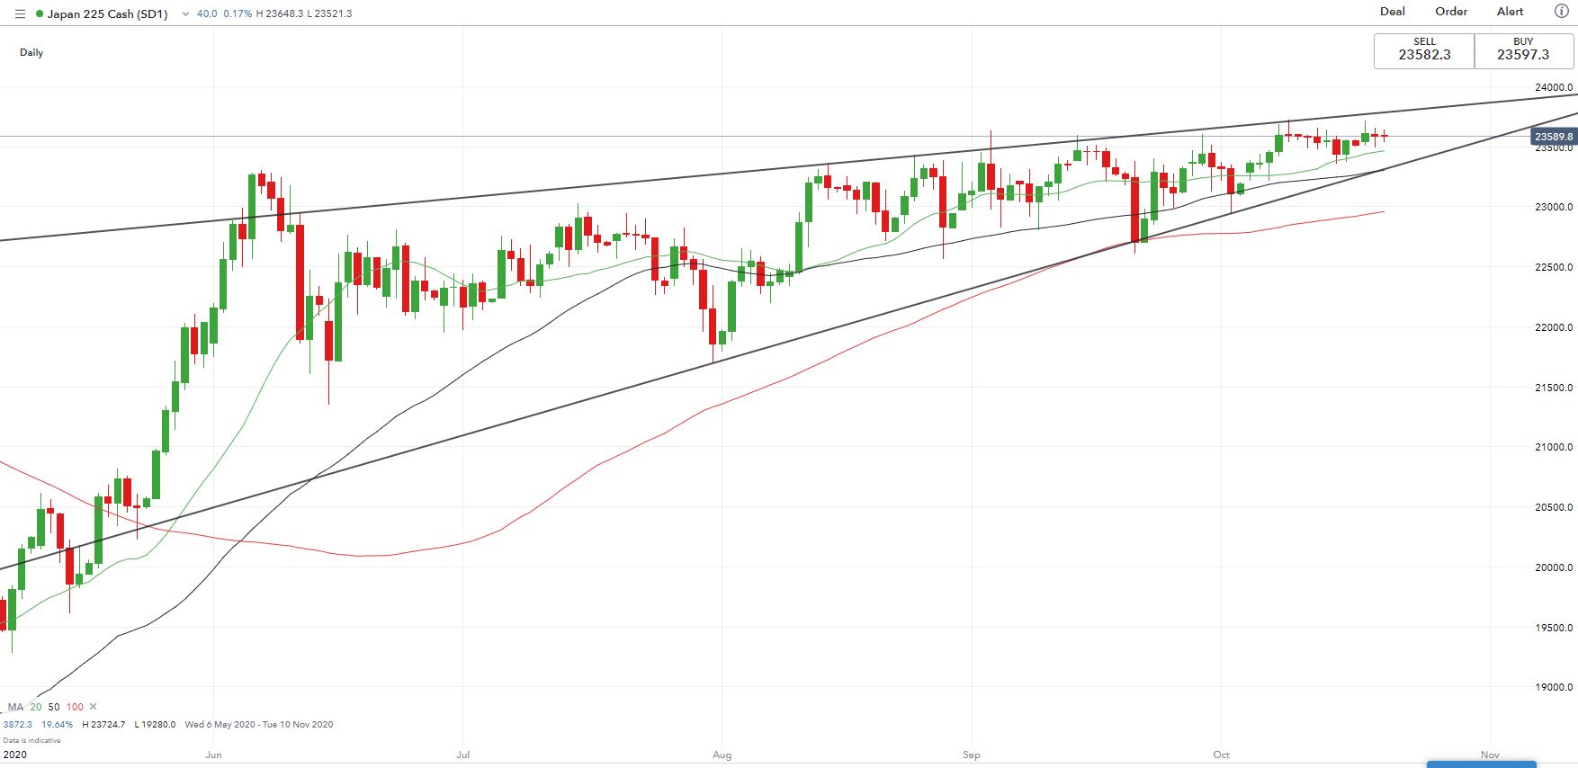Screen dimensions: 1578x768
Task: Click the info icon in top-right corner
Action: tap(1562, 12)
